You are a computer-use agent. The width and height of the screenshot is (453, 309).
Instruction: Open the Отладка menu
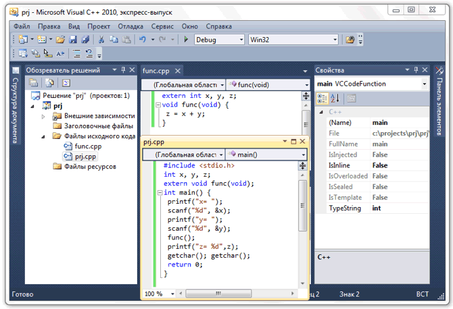(130, 26)
